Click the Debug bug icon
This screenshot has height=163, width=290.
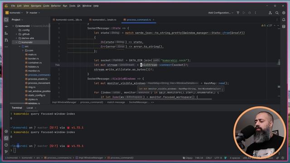point(250,13)
